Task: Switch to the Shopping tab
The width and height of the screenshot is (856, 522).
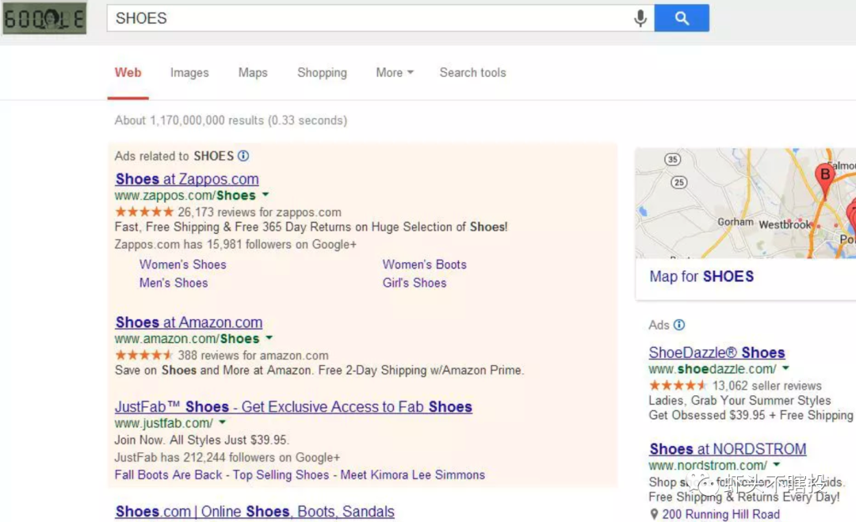Action: (322, 73)
